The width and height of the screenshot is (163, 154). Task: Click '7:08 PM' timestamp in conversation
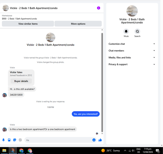point(51,107)
